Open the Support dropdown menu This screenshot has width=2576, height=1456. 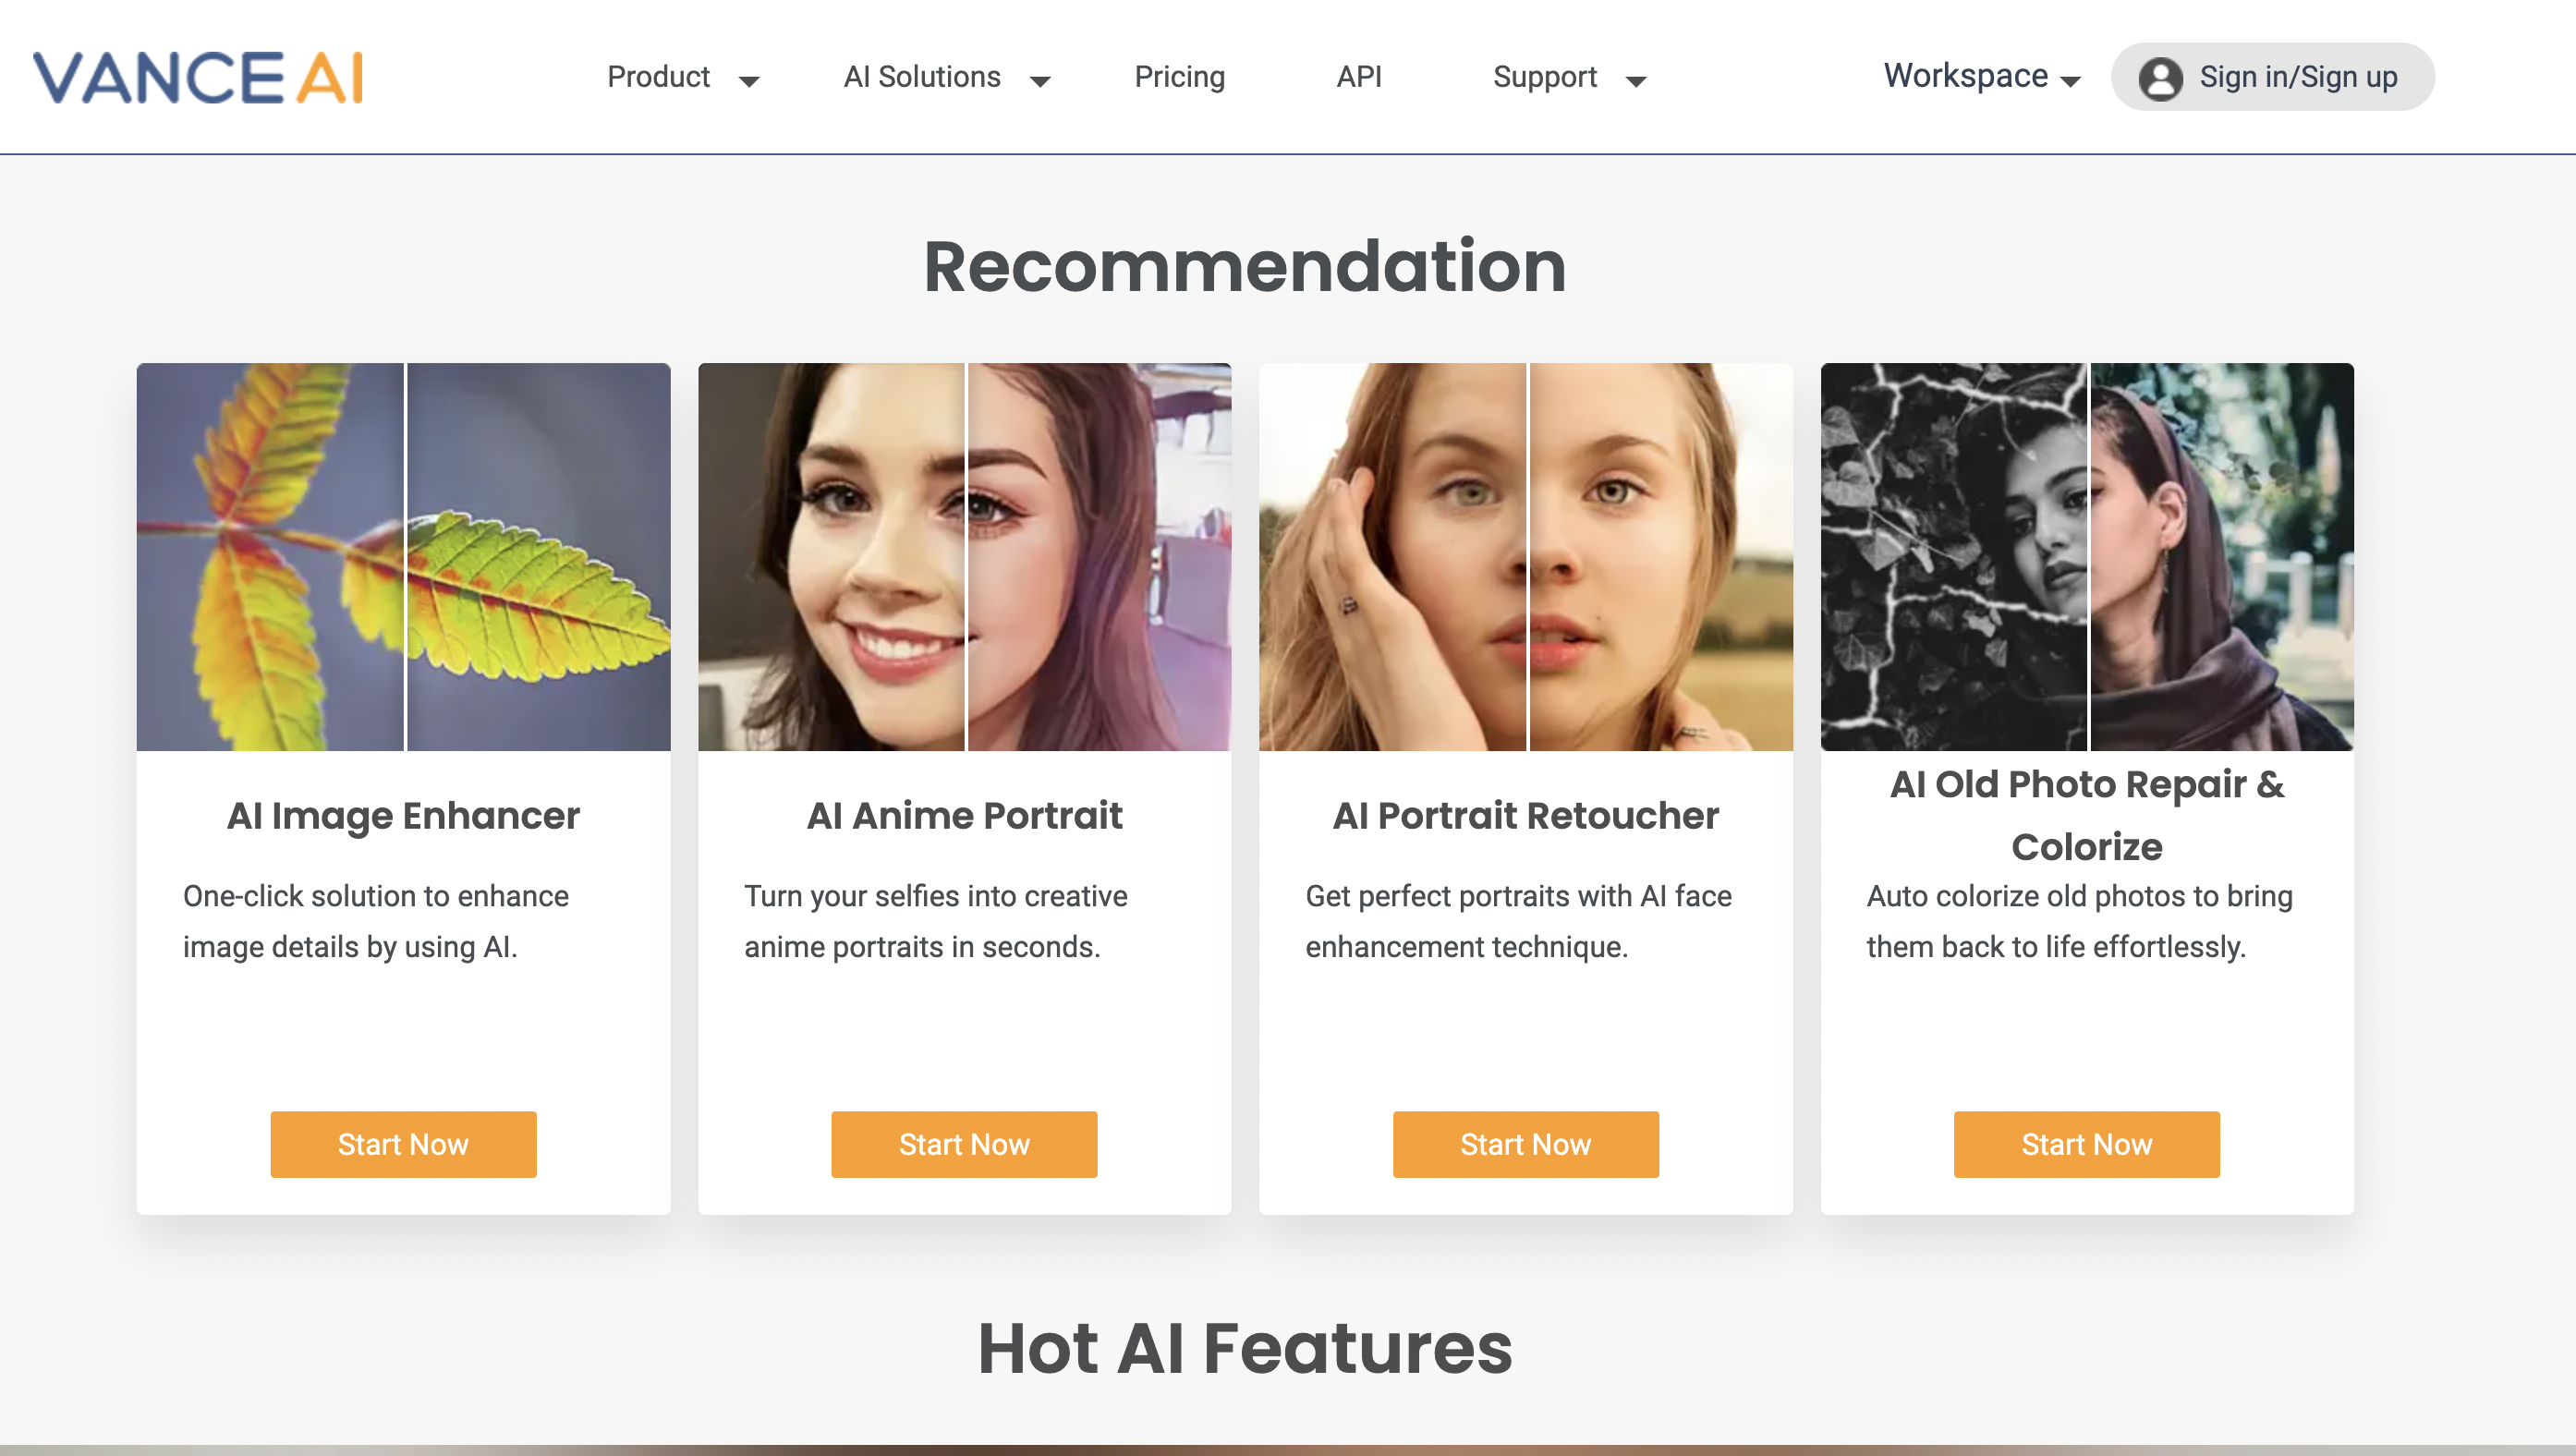click(x=1564, y=76)
